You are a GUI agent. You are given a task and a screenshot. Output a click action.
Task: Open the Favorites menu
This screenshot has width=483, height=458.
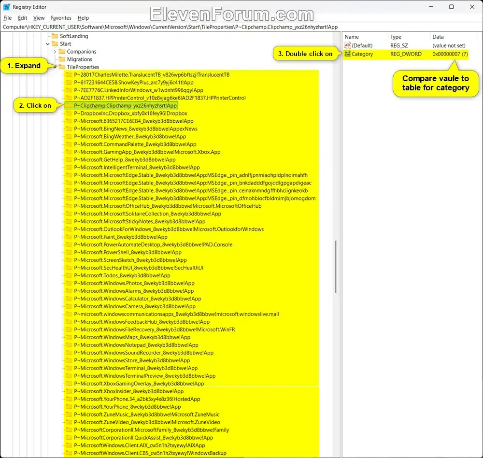(61, 18)
